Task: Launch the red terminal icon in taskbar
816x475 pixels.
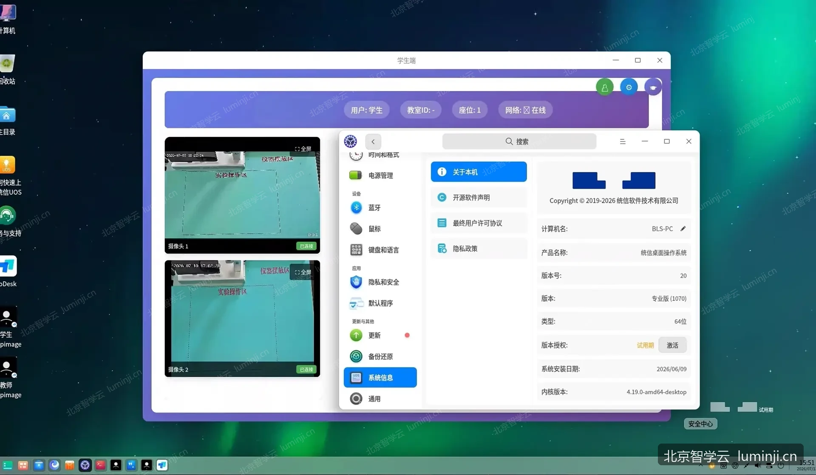Action: [x=100, y=465]
